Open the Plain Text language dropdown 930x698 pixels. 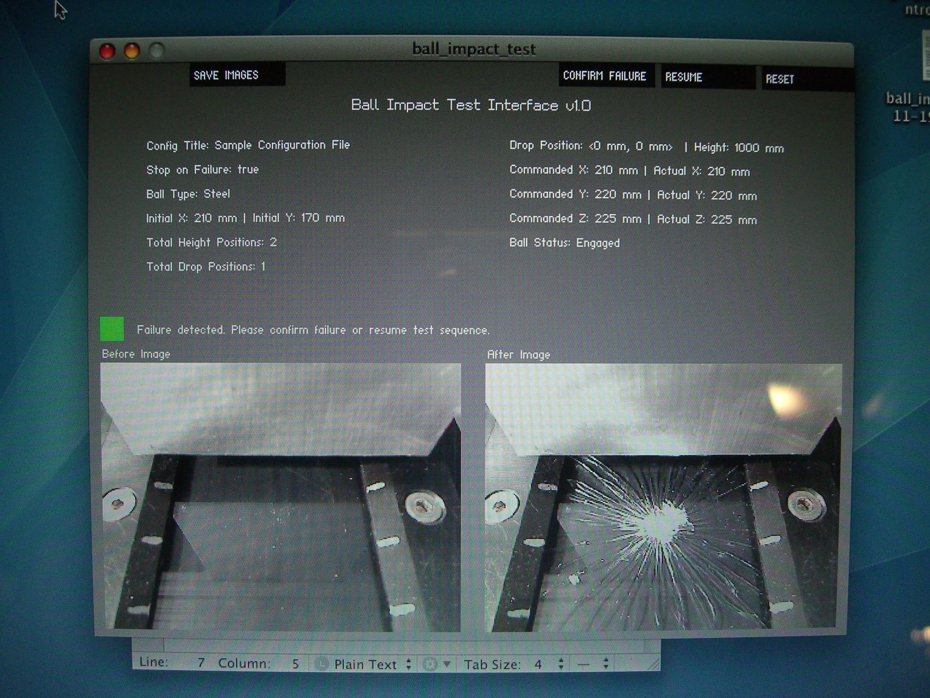pyautogui.click(x=372, y=664)
